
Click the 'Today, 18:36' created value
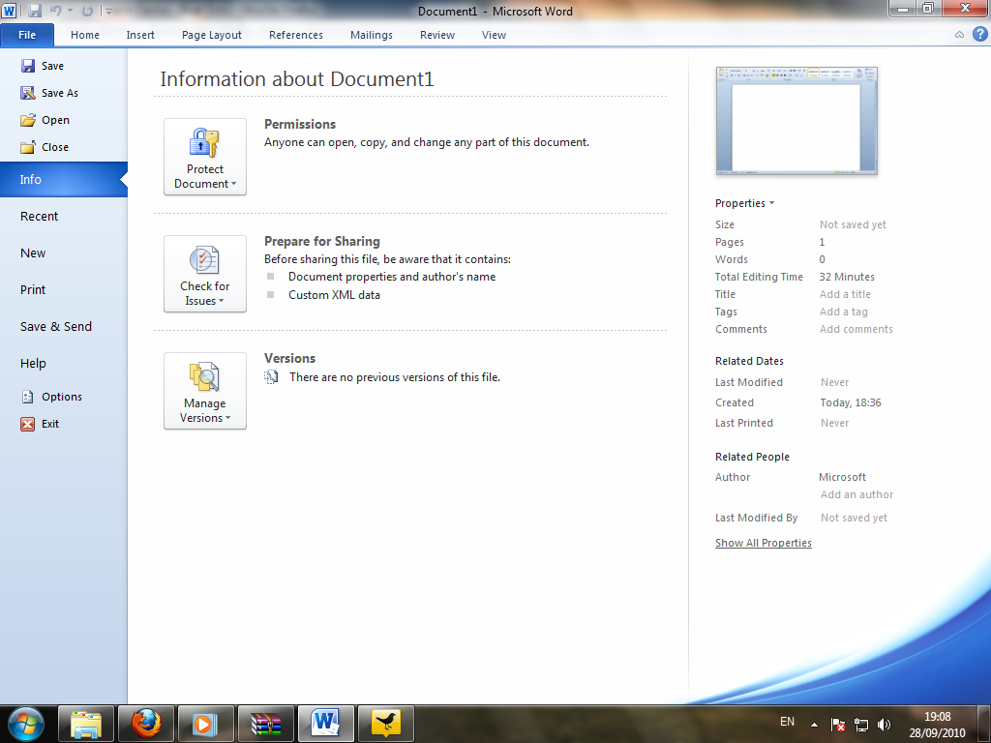[x=851, y=402]
